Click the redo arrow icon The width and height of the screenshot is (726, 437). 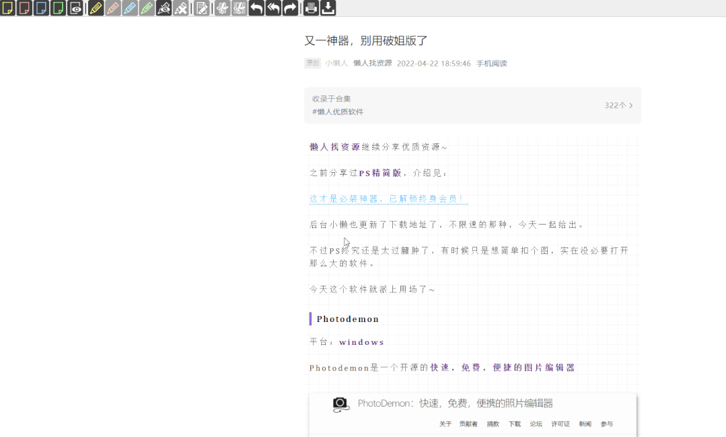(x=290, y=8)
